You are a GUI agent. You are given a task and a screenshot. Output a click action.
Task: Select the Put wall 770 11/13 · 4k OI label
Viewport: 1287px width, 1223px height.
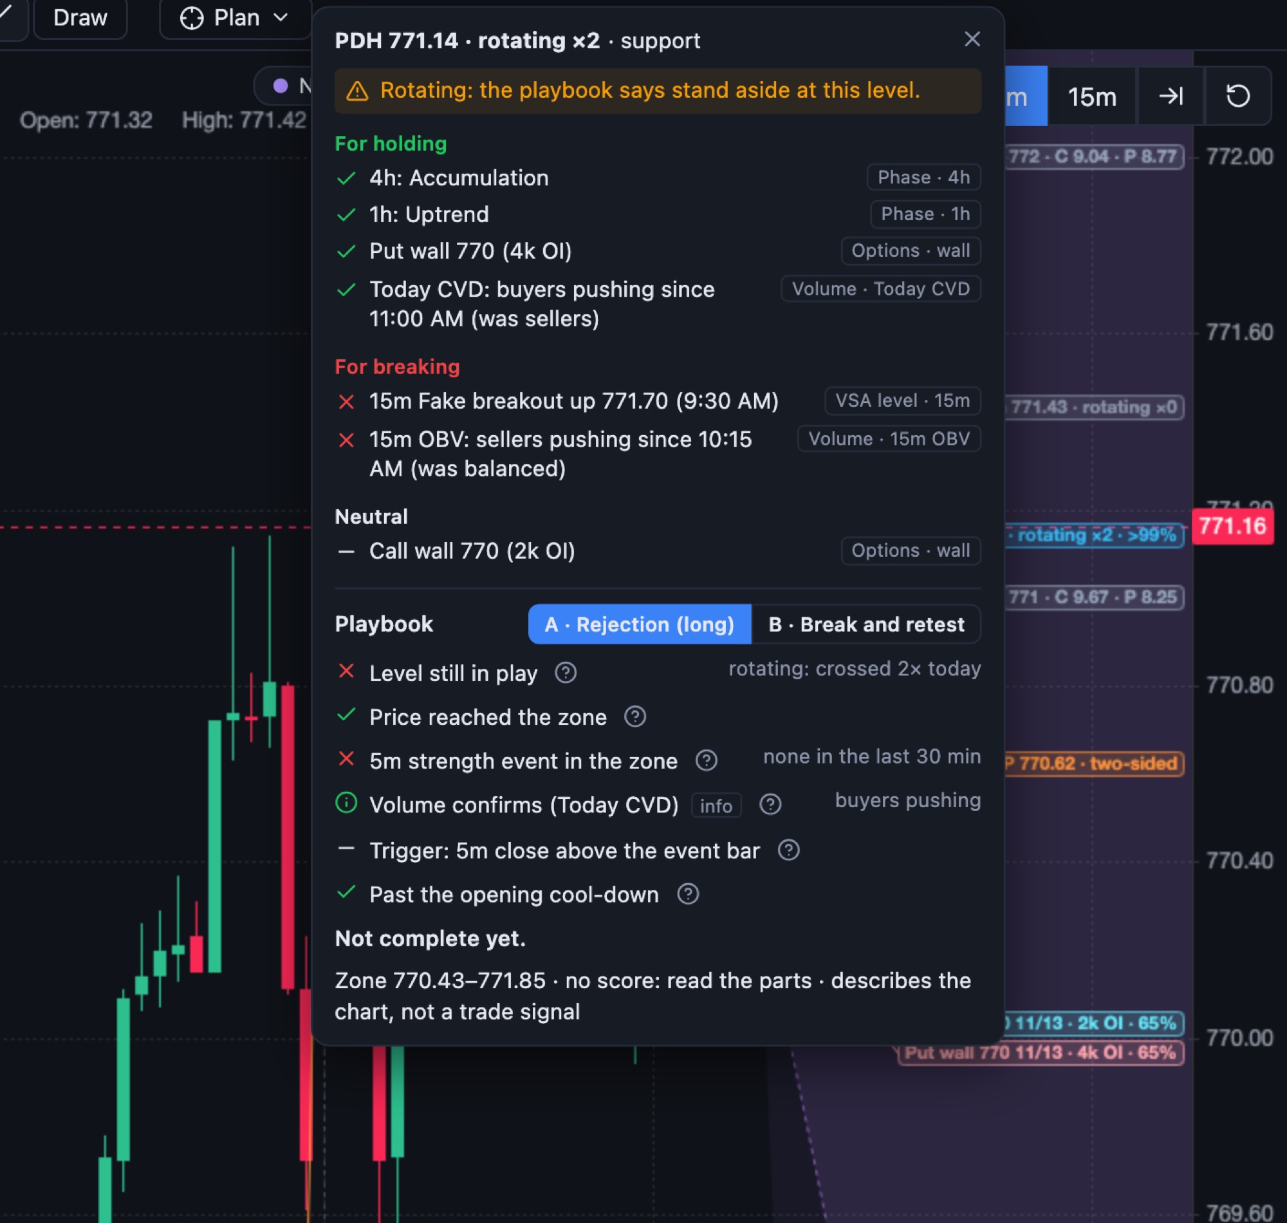click(x=1040, y=1053)
